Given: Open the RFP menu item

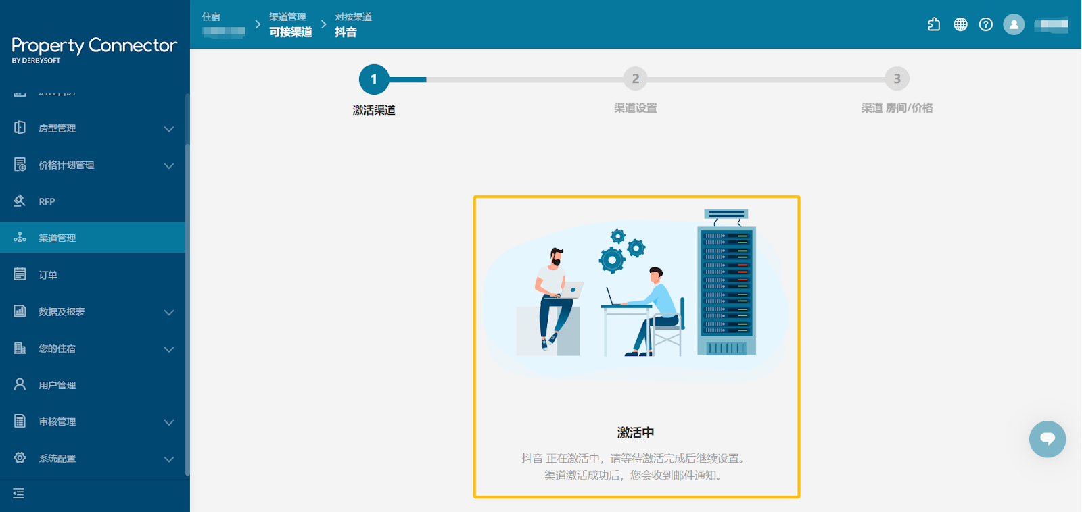Looking at the screenshot, I should 93,201.
